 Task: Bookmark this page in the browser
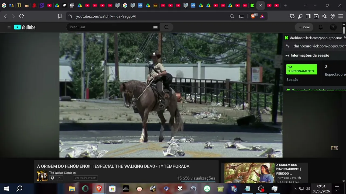tap(60, 16)
